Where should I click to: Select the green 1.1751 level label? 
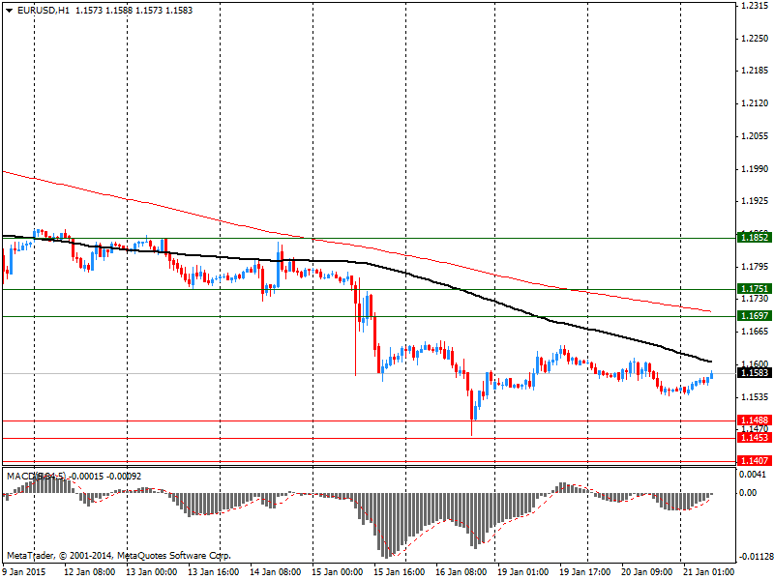pyautogui.click(x=755, y=289)
